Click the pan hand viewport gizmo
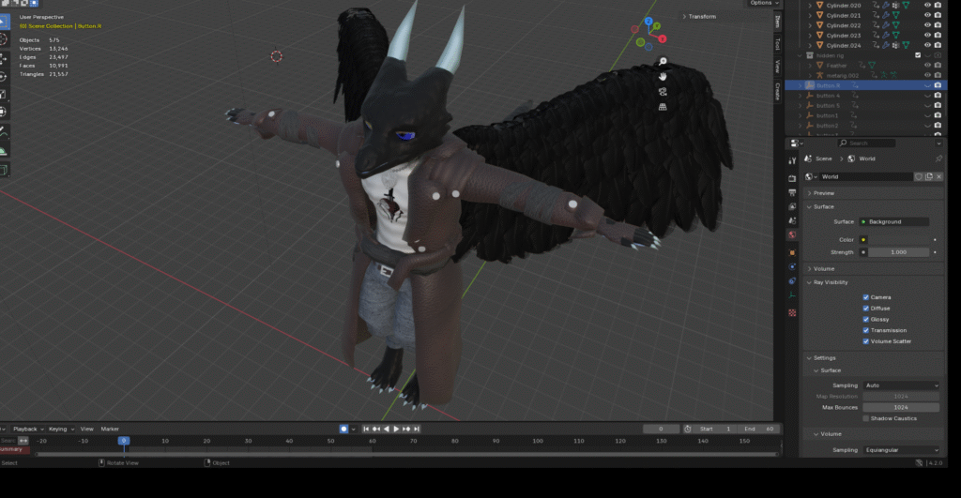The height and width of the screenshot is (498, 961). (663, 77)
